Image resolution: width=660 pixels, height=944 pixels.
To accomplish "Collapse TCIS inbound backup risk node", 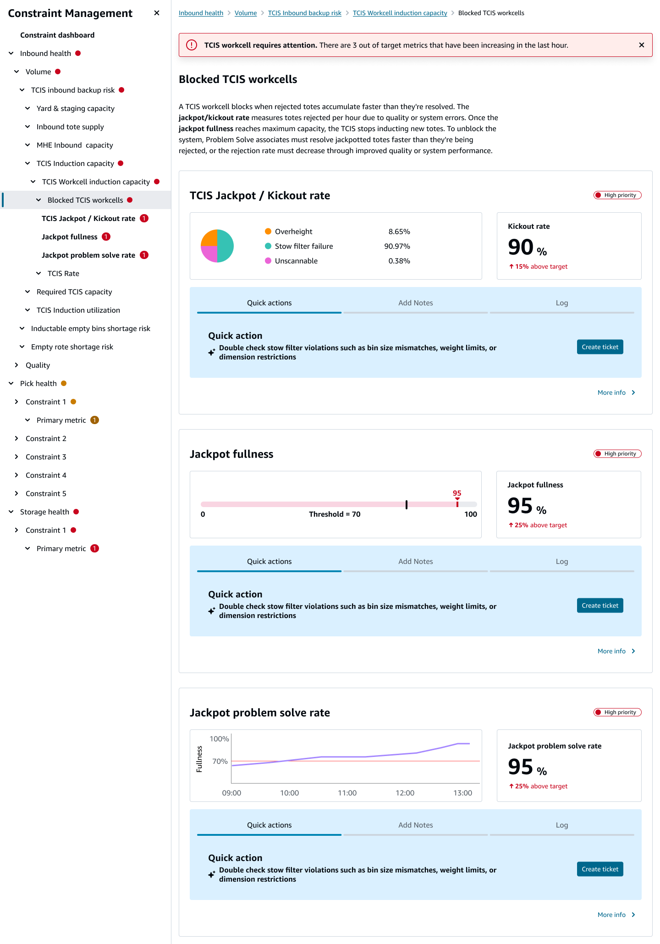I will coord(22,90).
